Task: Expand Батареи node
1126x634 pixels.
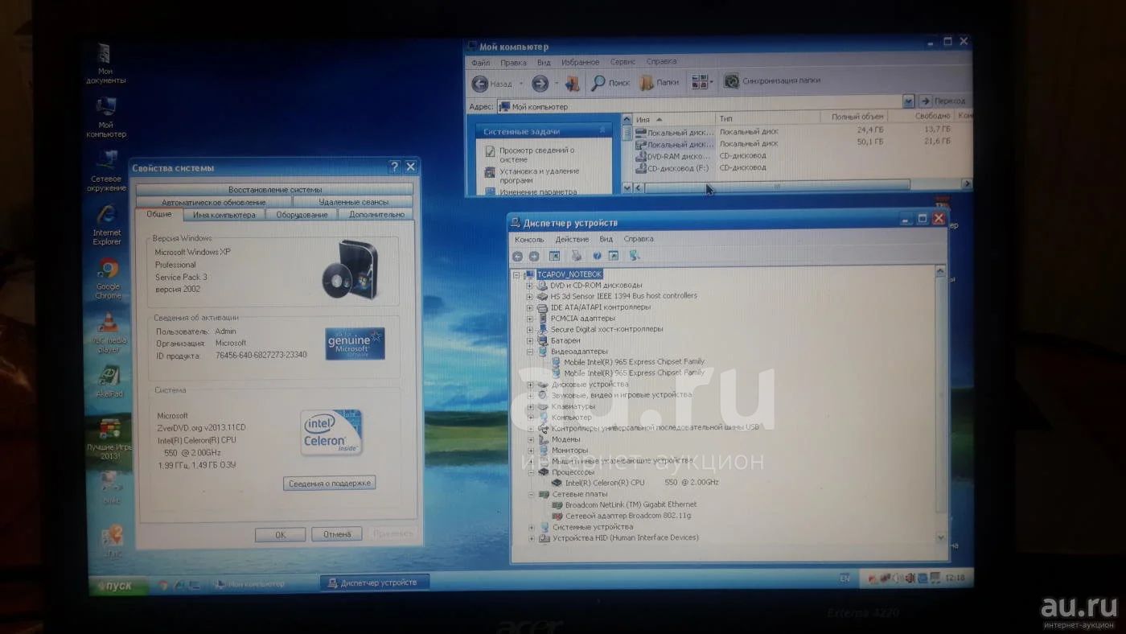Action: [529, 341]
